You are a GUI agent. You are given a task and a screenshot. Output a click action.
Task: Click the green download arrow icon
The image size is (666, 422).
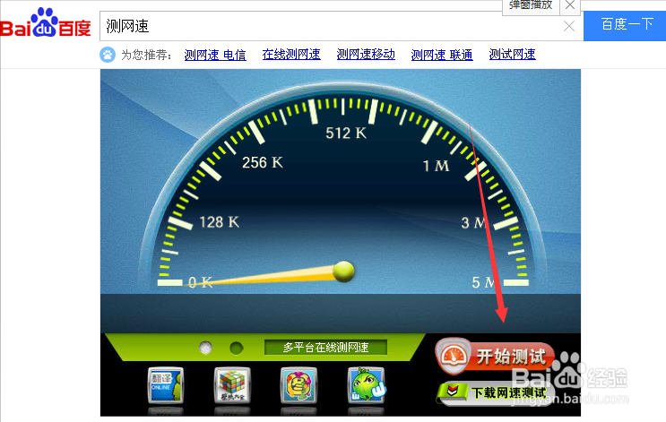coord(452,391)
